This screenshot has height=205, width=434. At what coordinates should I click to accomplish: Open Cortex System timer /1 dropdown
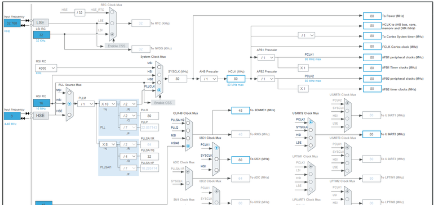click(x=307, y=35)
